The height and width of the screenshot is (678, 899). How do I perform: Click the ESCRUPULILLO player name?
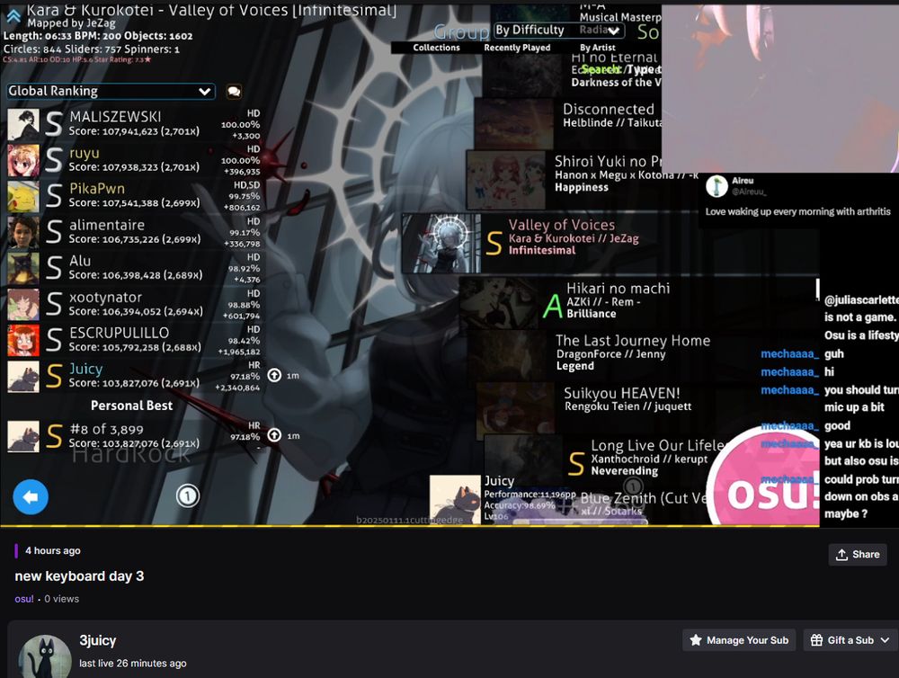point(120,333)
